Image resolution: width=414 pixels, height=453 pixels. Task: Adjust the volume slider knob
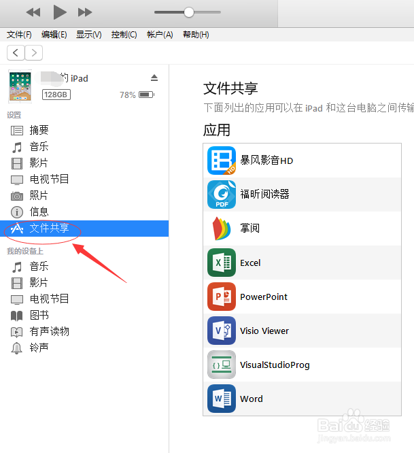click(x=189, y=12)
